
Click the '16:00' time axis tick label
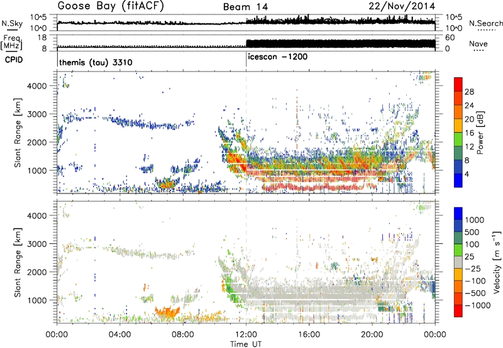[x=309, y=335]
